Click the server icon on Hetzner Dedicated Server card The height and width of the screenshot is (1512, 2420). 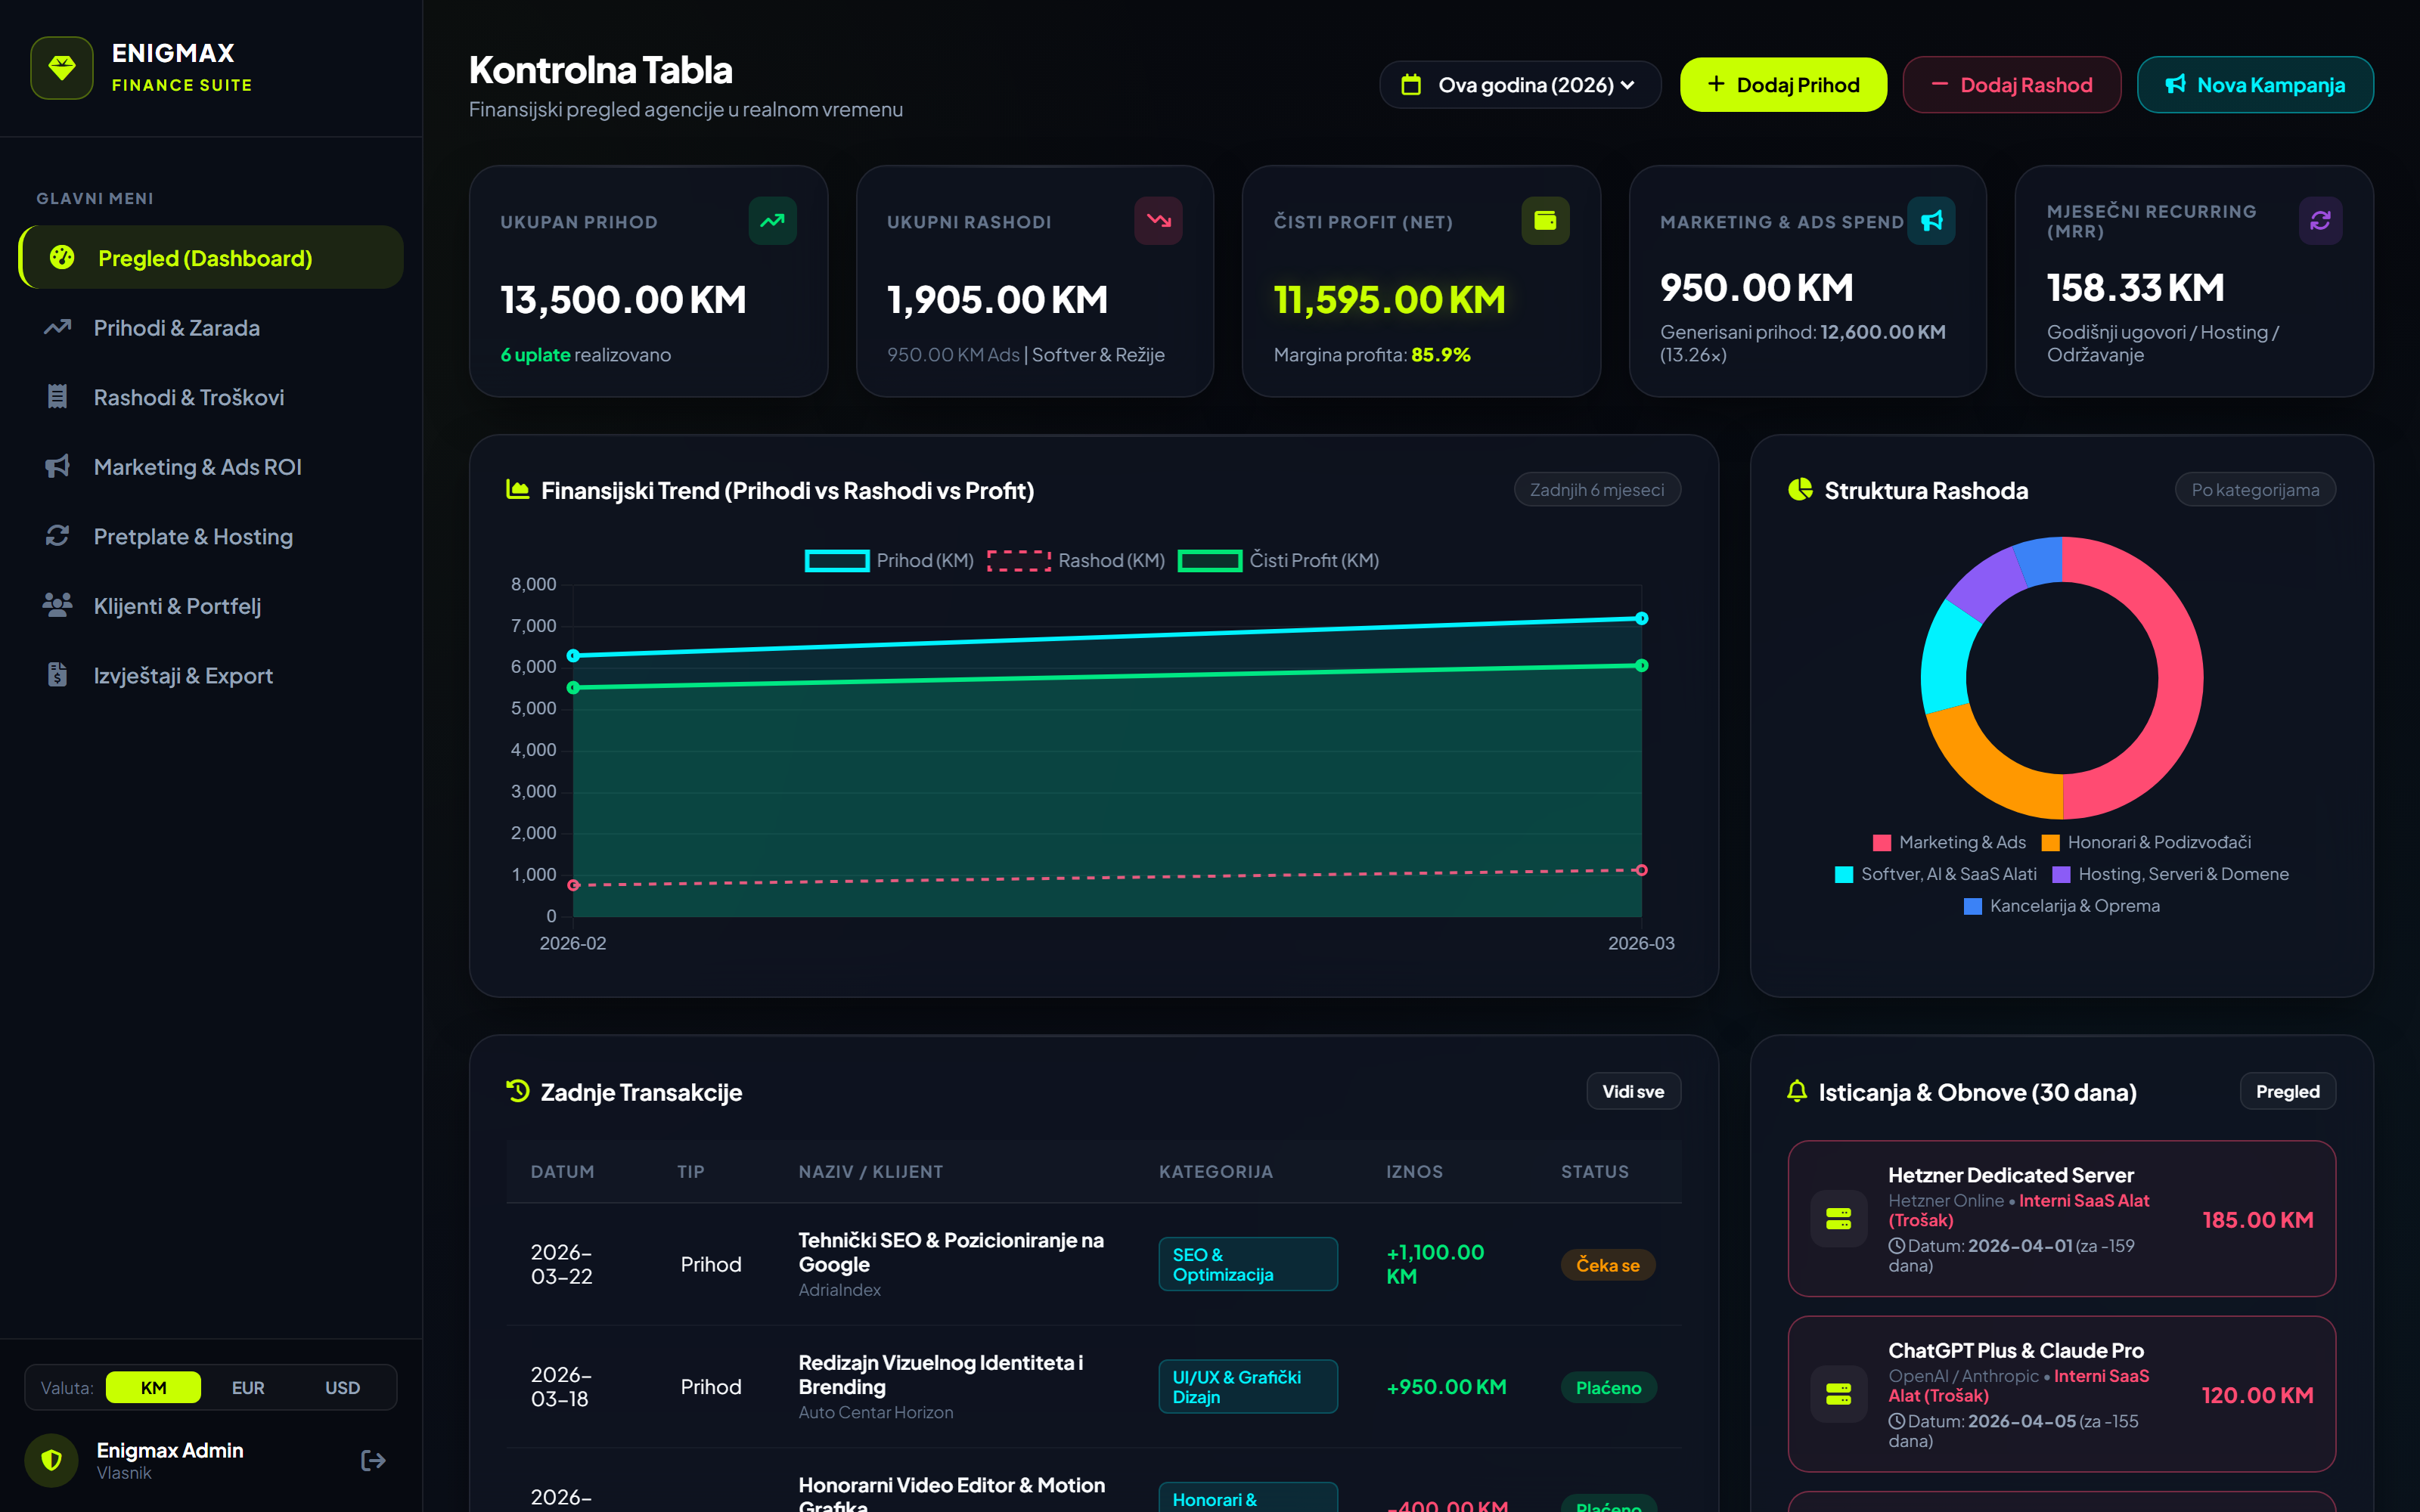pyautogui.click(x=1838, y=1218)
